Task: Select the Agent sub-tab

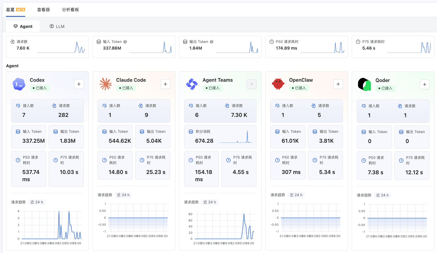Action: pos(23,26)
